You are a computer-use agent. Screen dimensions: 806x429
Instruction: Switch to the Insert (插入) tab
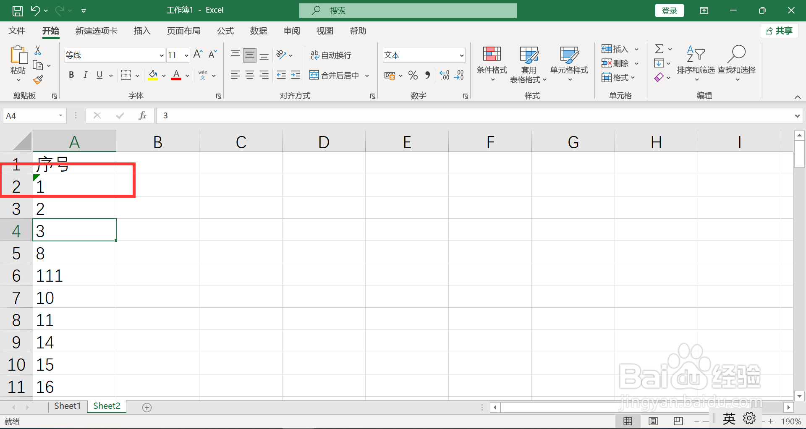142,31
